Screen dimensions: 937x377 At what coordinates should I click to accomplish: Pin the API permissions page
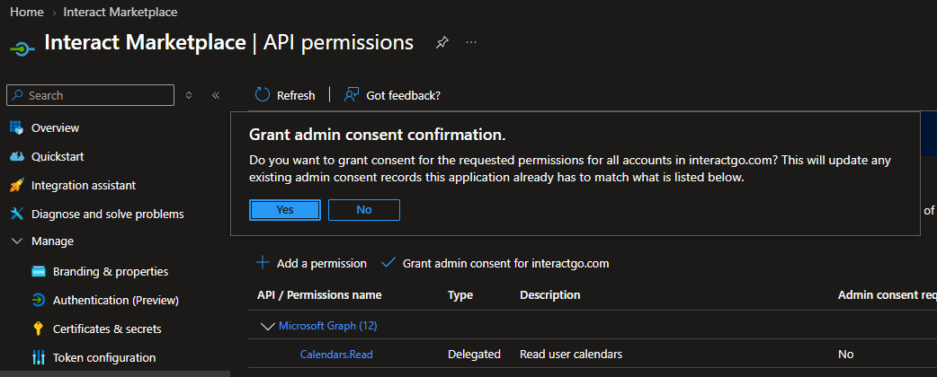pyautogui.click(x=442, y=43)
